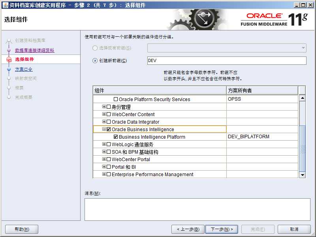Screen dimensions: 316x237
Task: Click the 下一步(N) next button
Action: click(222, 229)
